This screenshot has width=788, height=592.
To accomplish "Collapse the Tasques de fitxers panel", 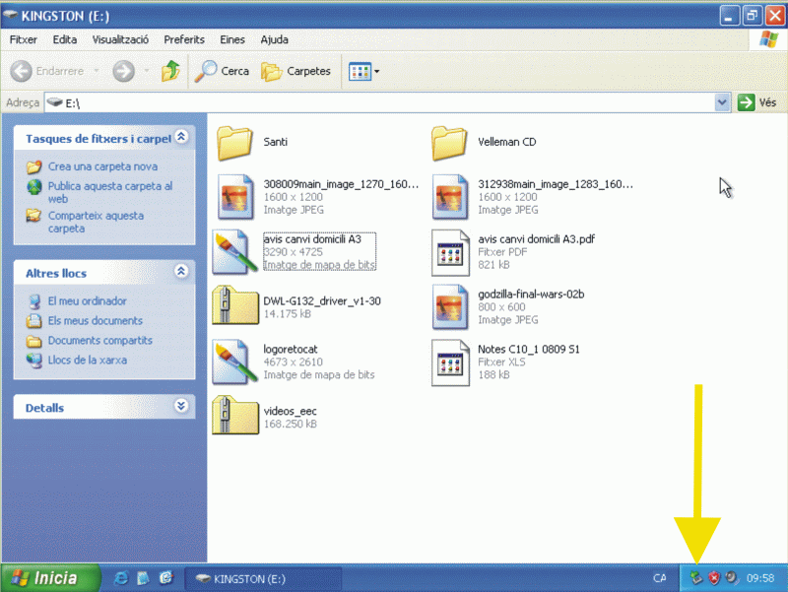I will (x=181, y=139).
